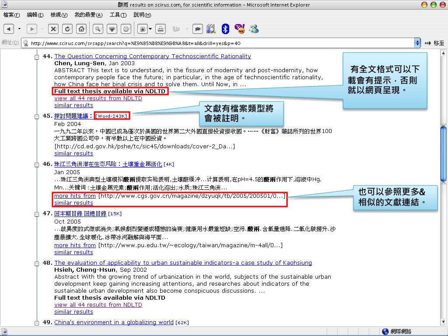Click the 移至 Go button

(434, 43)
